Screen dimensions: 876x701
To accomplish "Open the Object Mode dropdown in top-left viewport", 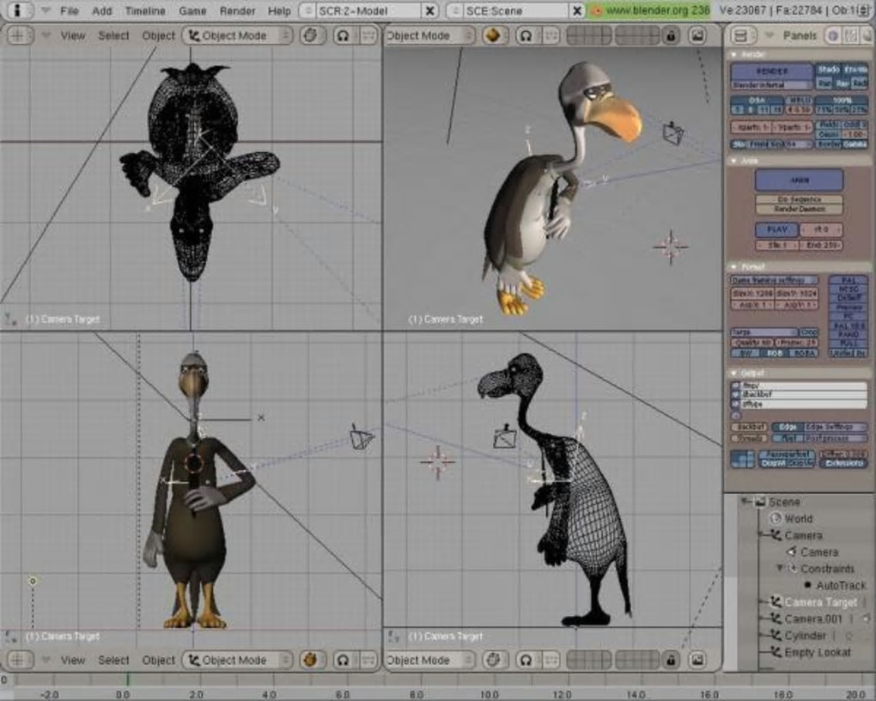I will 236,36.
